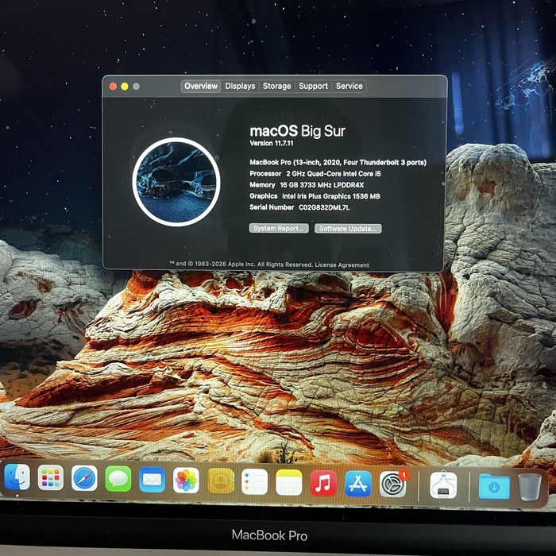The height and width of the screenshot is (556, 556).
Task: Select the Overview tab
Action: tap(201, 86)
